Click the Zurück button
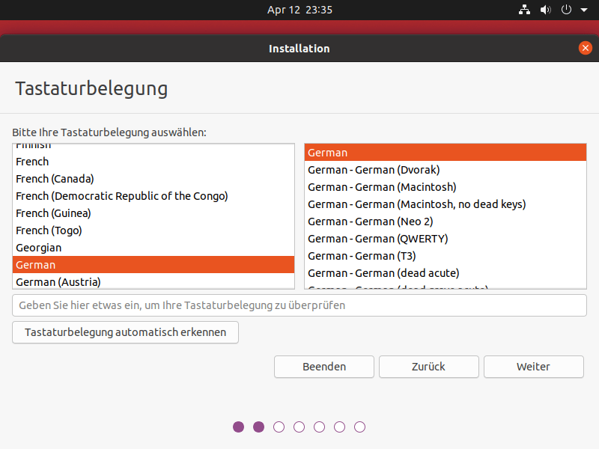Image resolution: width=599 pixels, height=449 pixels. click(428, 367)
